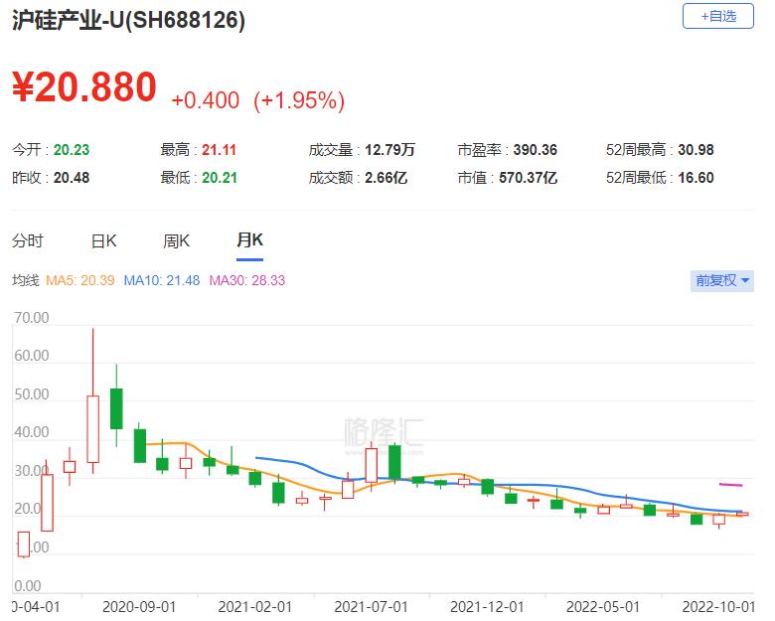
Task: Click the y-axis label 60.00
Action: point(32,356)
